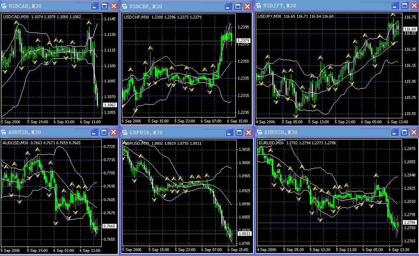Click the USDCAD,M30 OHLC header inside chart
419x256 pixels.
click(x=42, y=16)
